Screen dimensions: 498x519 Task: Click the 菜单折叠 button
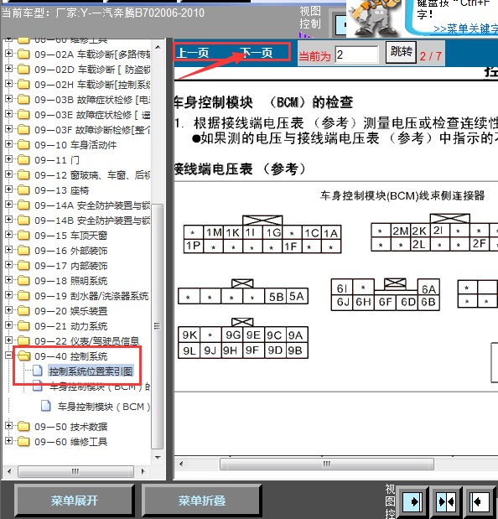click(202, 501)
